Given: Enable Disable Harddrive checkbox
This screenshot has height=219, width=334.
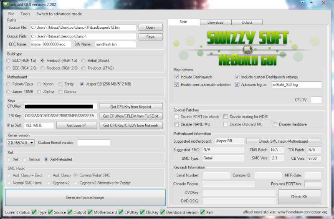Looking at the screenshot, I should pos(275,124).
